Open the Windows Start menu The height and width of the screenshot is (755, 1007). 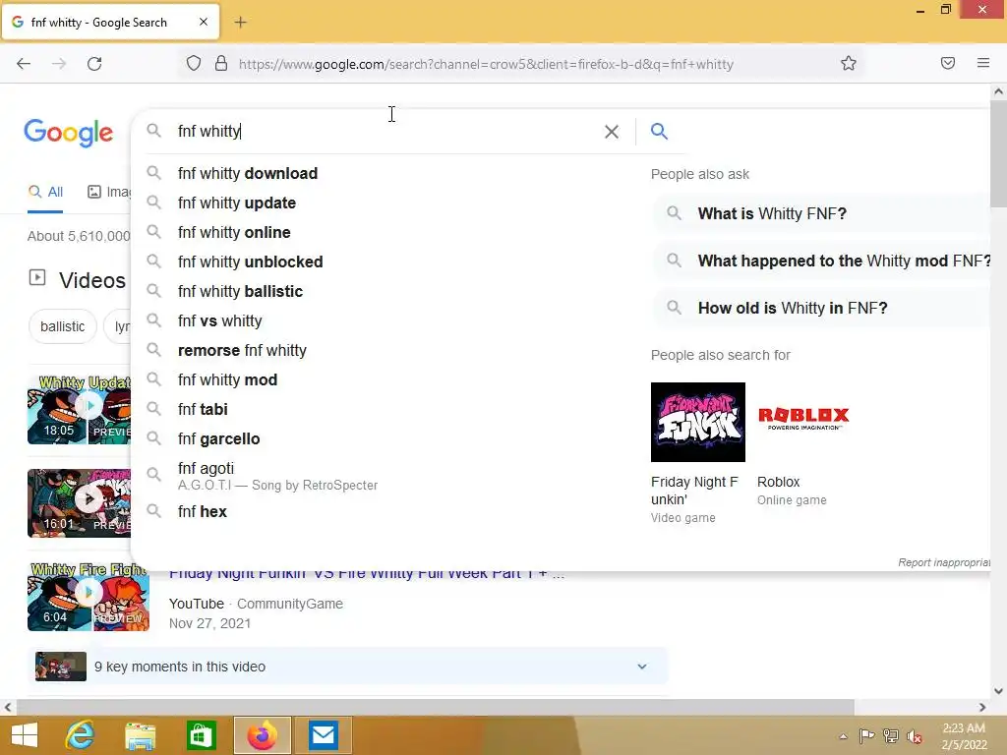(x=25, y=735)
